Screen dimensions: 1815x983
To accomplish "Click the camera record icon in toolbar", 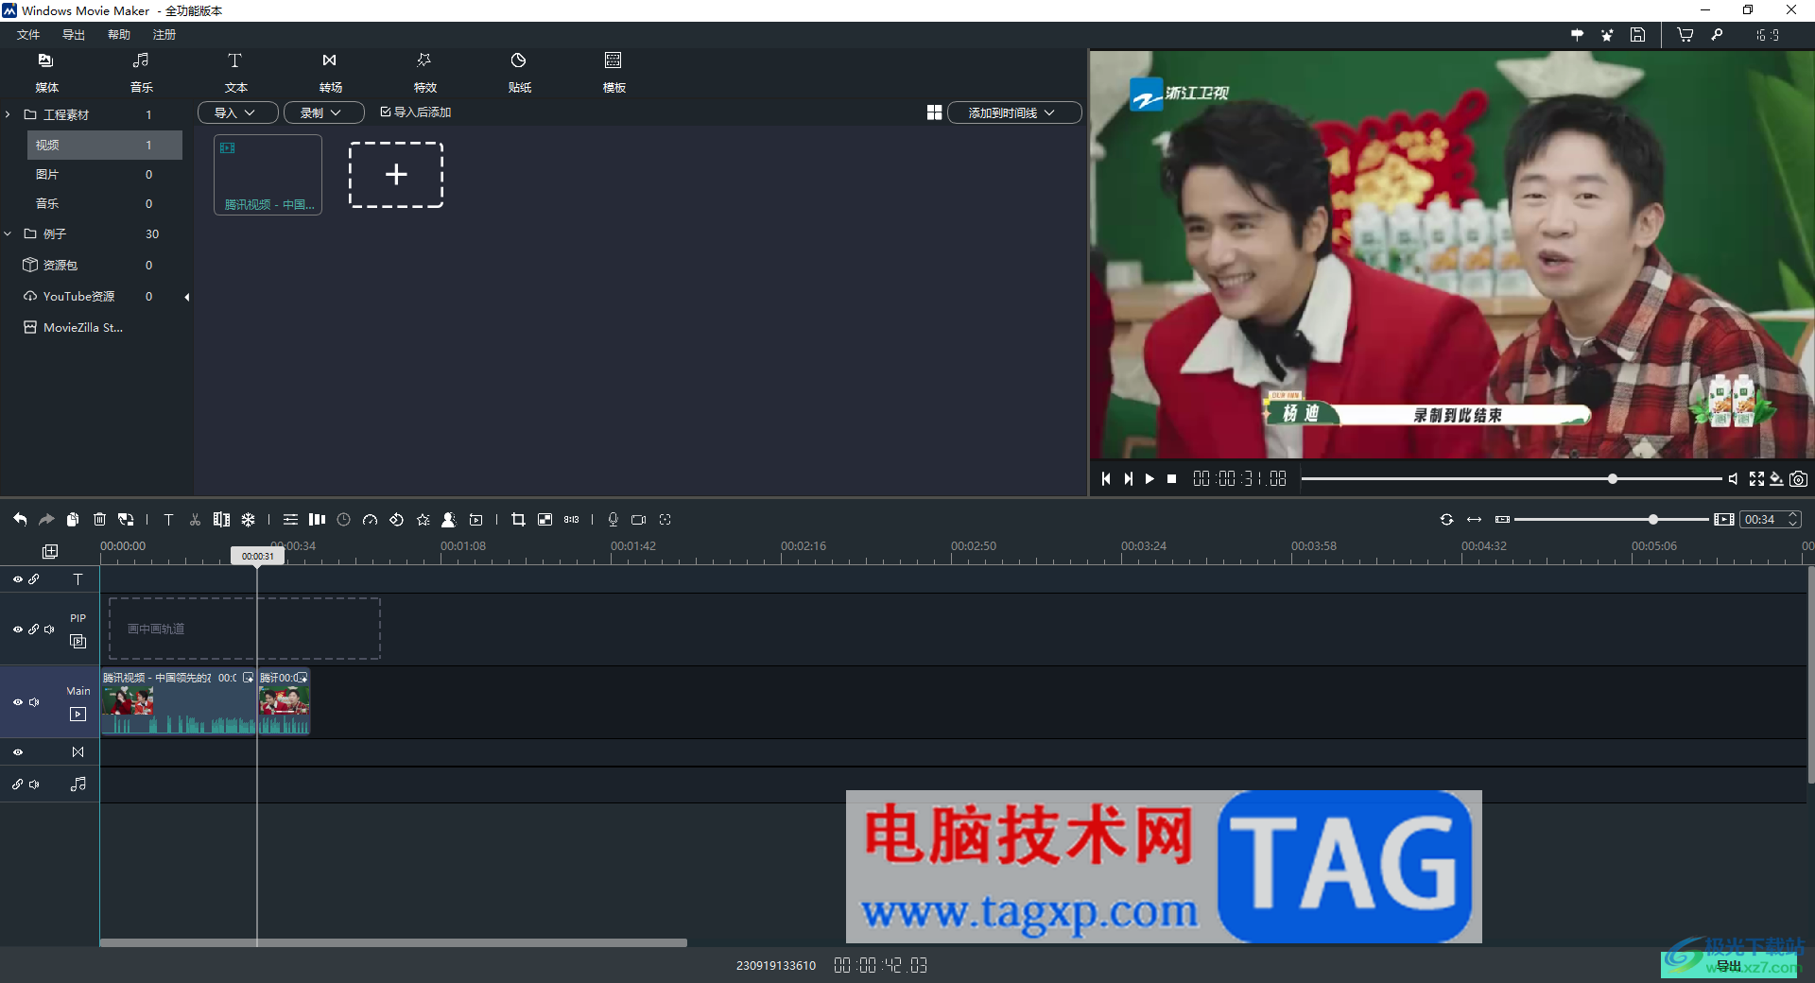I will coord(639,519).
